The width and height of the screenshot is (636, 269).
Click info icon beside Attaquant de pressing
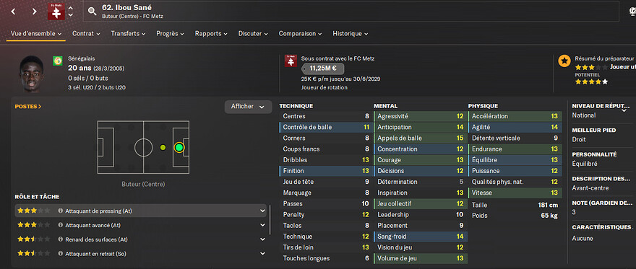point(61,211)
